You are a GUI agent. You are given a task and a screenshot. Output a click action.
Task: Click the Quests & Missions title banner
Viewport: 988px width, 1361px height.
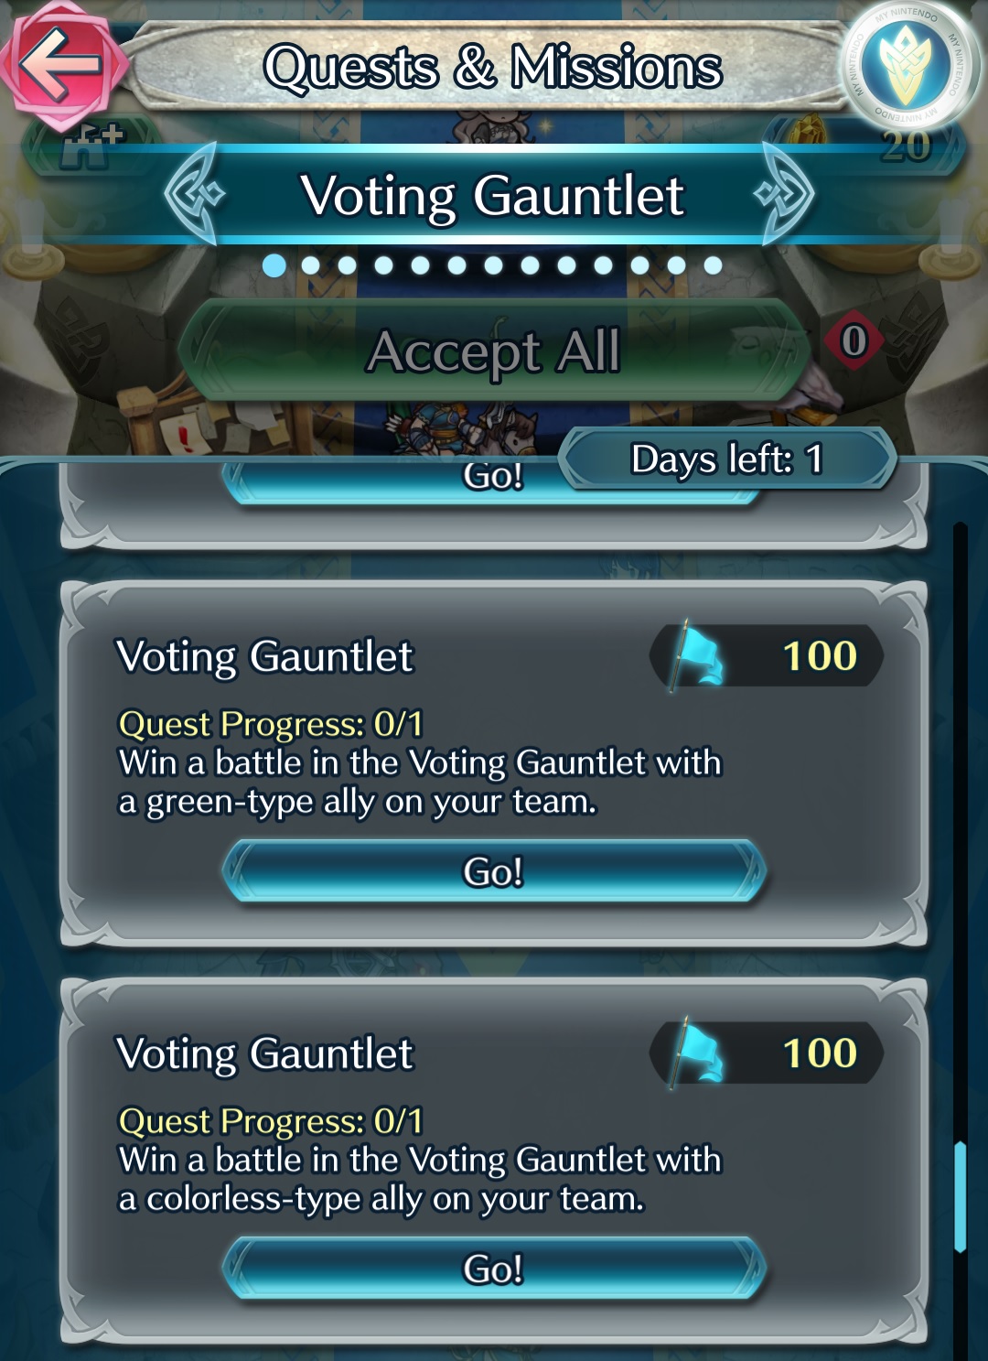tap(492, 67)
